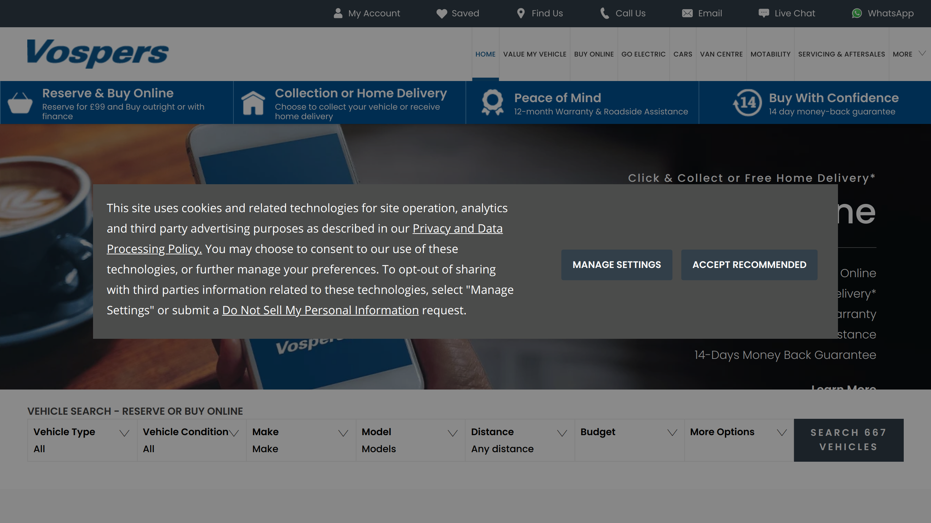Open Value My Vehicle menu item
931x523 pixels.
tap(535, 54)
